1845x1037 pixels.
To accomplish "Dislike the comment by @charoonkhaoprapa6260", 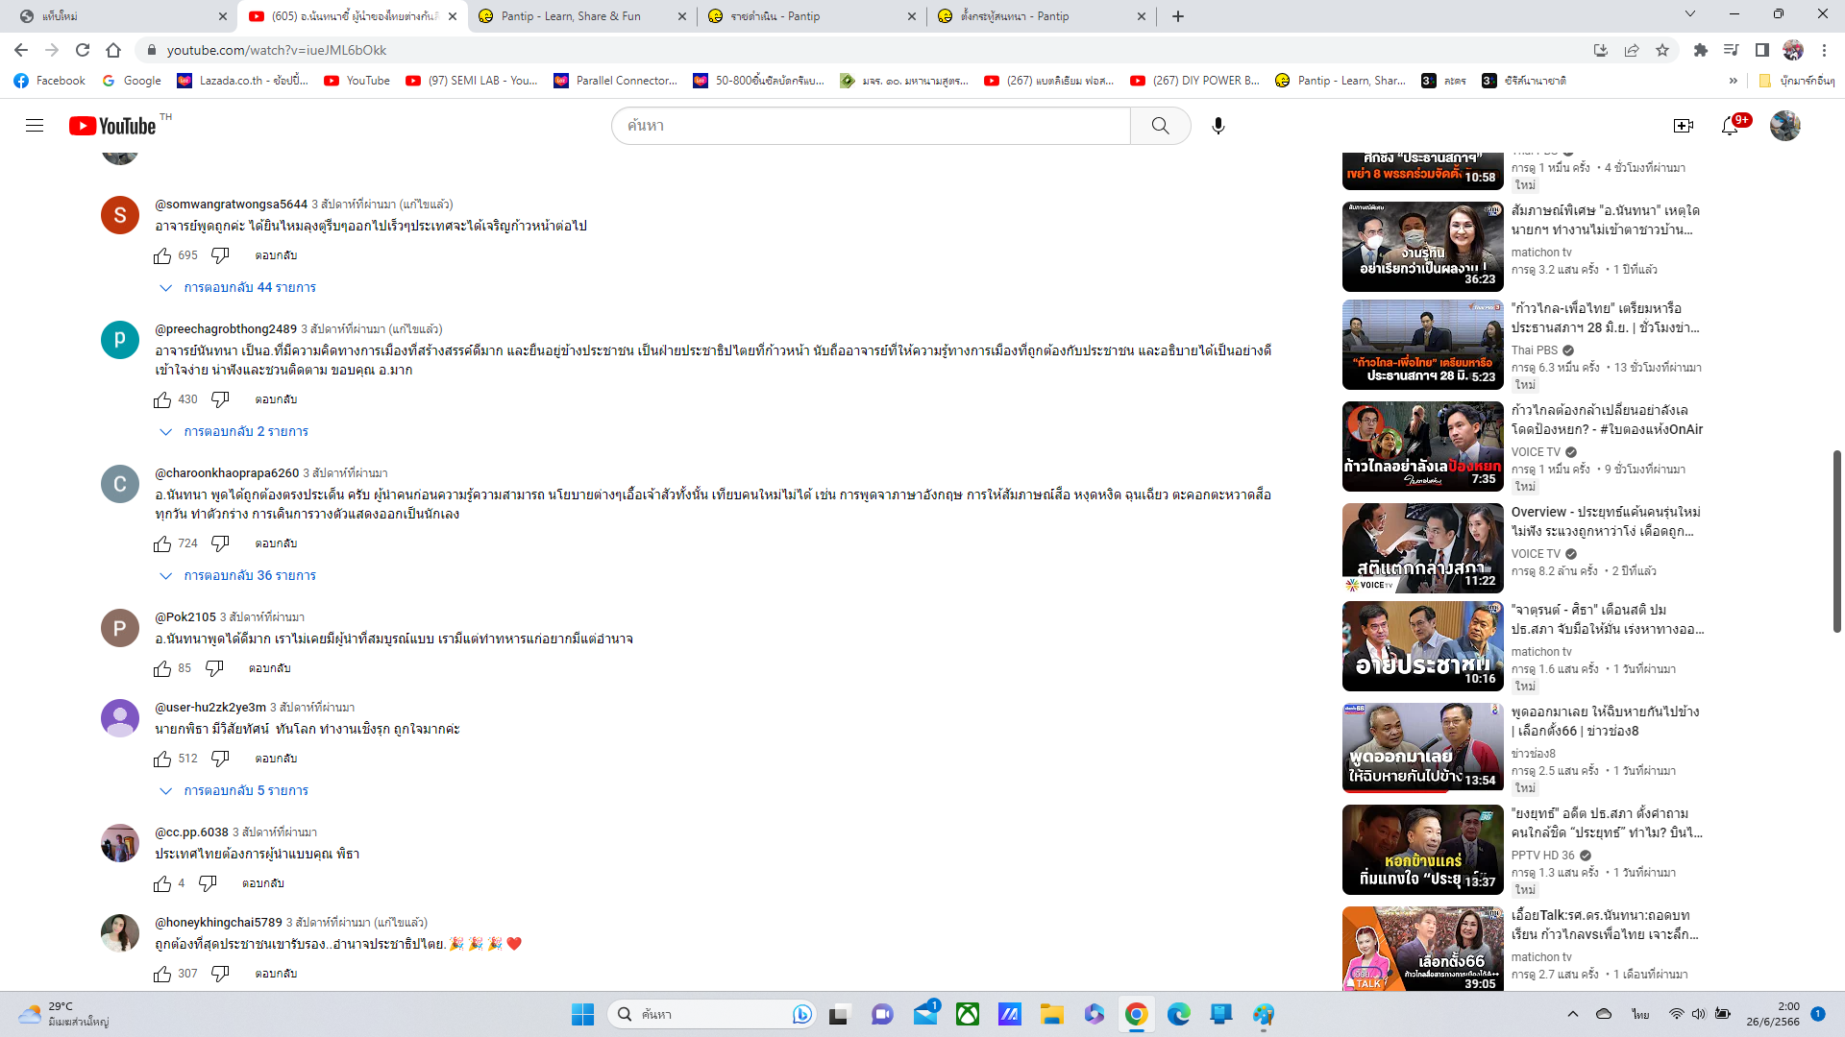I will click(x=220, y=543).
